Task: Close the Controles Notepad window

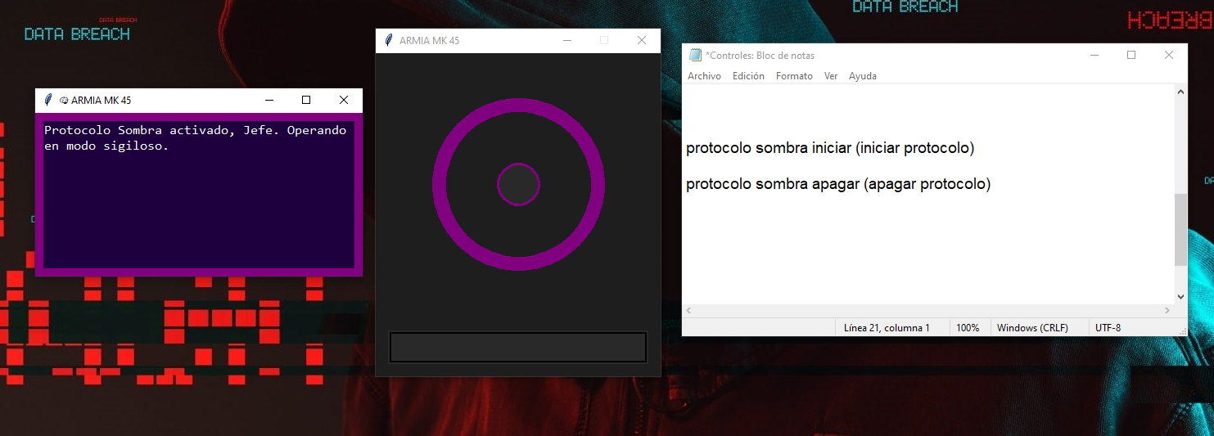Action: coord(1169,55)
